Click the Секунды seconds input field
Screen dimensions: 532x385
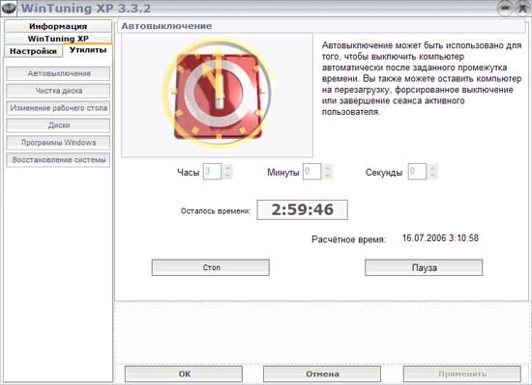point(417,172)
